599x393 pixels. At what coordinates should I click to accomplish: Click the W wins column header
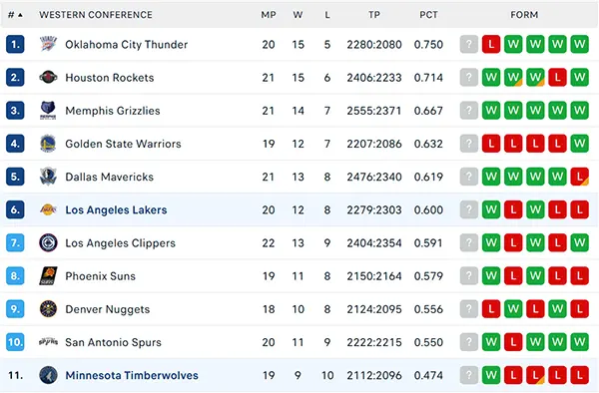coord(298,15)
